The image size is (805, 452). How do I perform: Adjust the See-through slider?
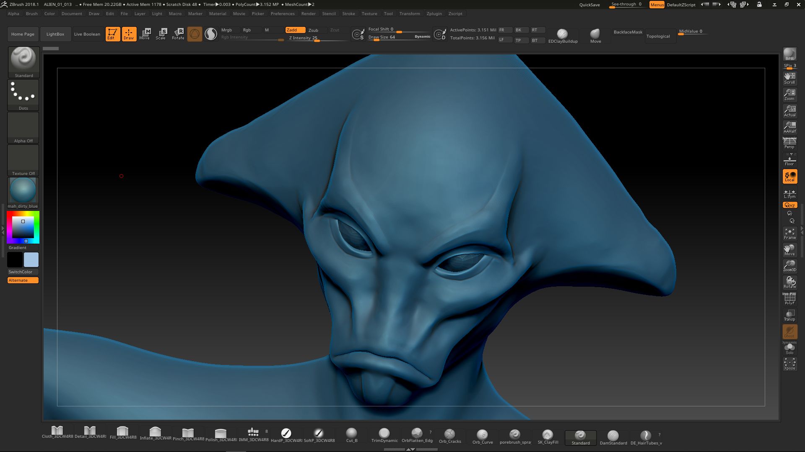627,5
